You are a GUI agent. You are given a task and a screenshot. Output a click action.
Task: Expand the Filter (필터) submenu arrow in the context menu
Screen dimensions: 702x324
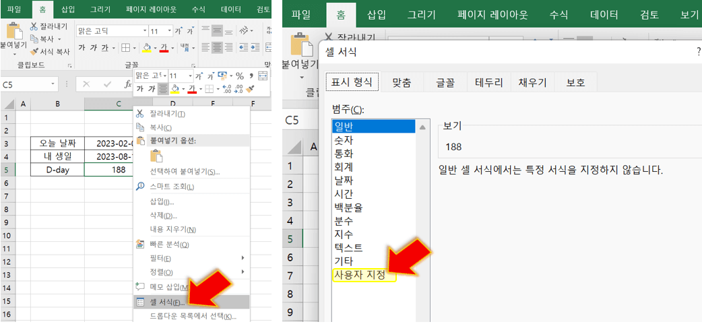tap(243, 258)
